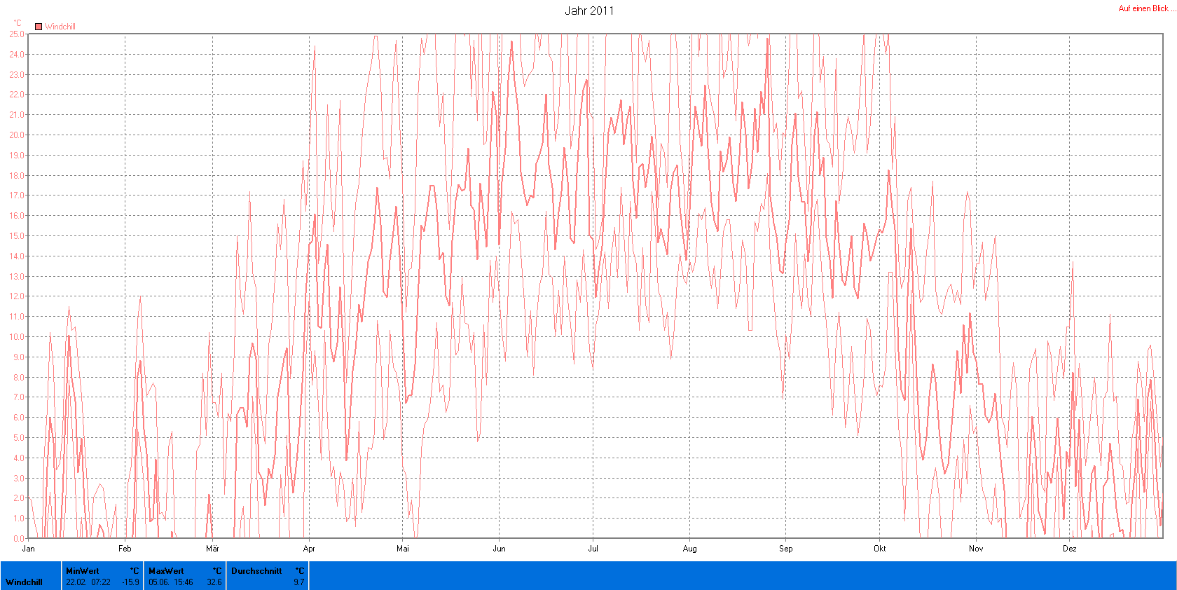Screen dimensions: 1177x590
Task: Select the Feb month label
Action: click(125, 549)
